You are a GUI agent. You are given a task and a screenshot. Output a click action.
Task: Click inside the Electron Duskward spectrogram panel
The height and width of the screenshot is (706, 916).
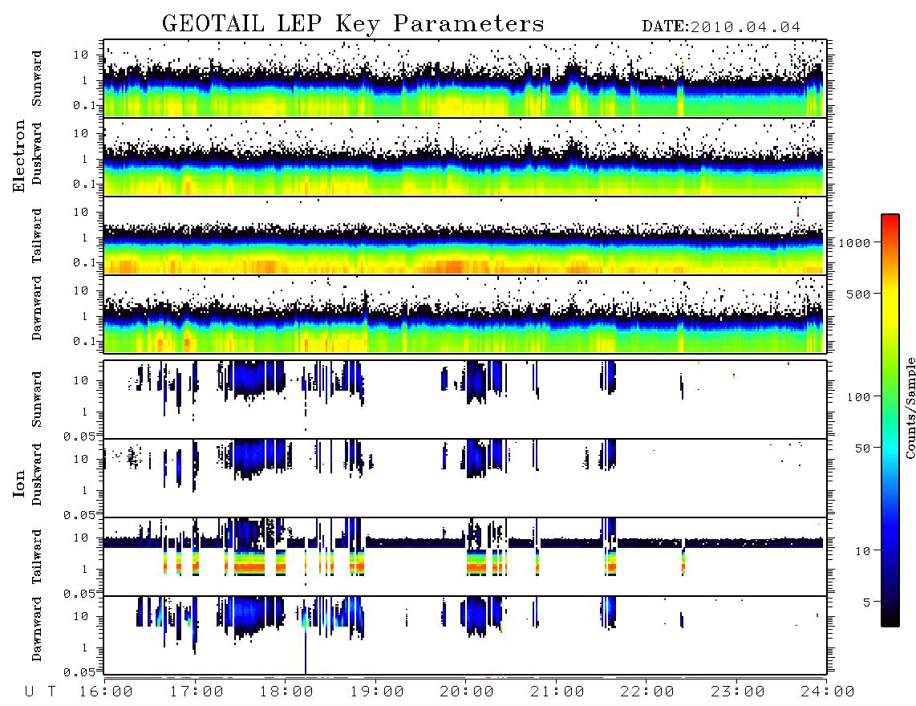click(465, 157)
